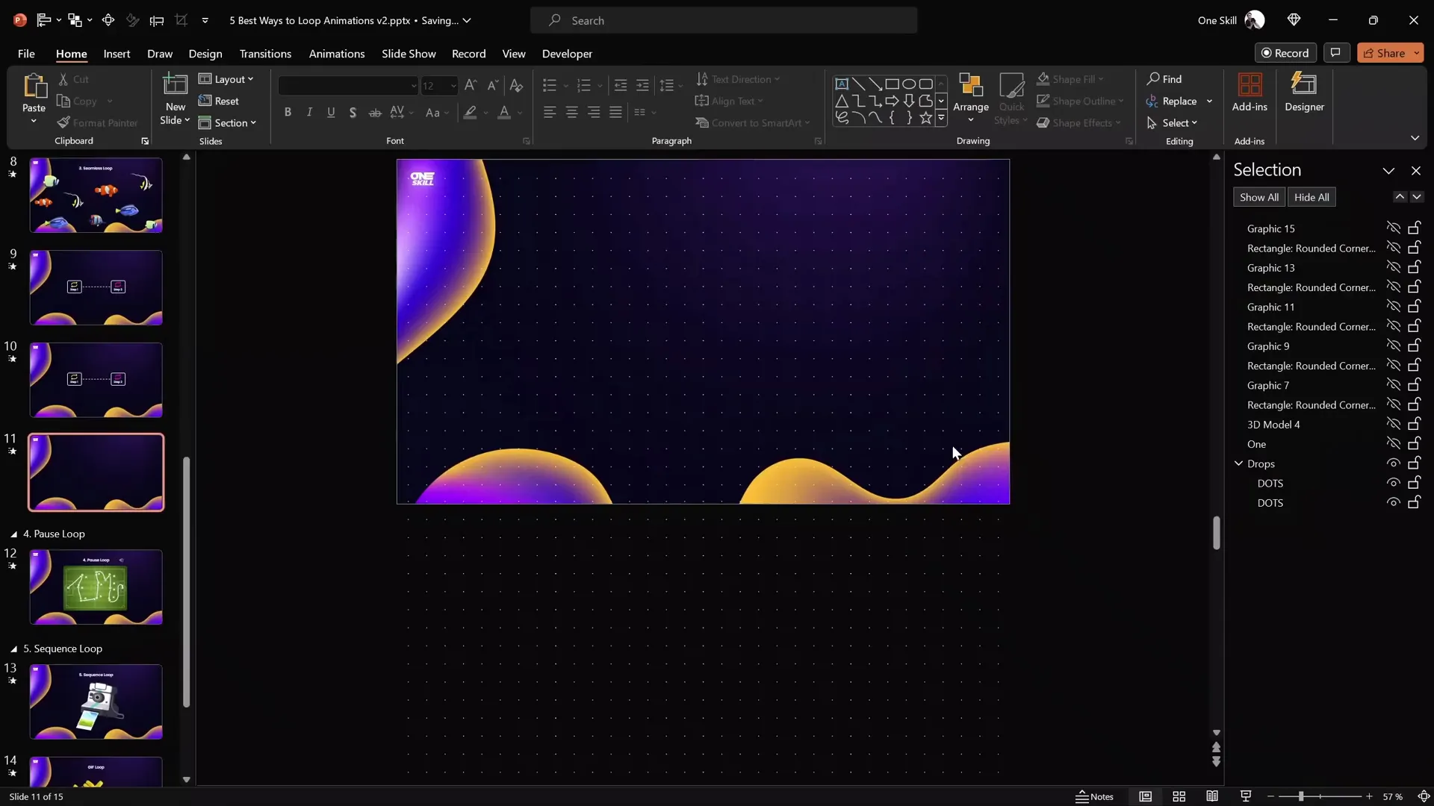Collapse the Drops group in Selection pane

point(1238,463)
